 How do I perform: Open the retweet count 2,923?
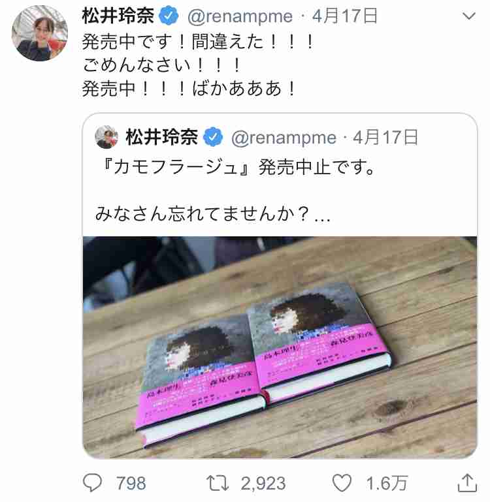coord(263,484)
